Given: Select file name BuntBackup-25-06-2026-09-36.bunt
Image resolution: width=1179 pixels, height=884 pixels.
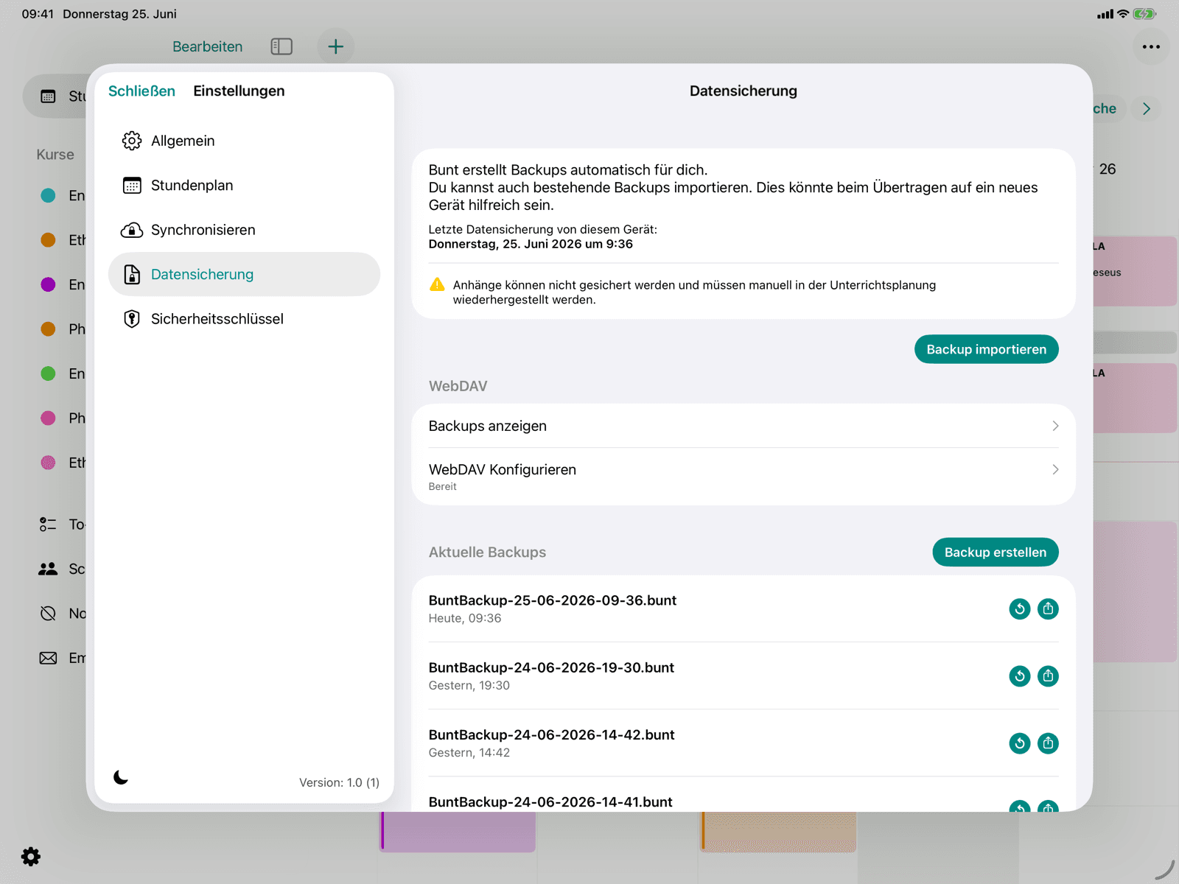Looking at the screenshot, I should (x=553, y=600).
